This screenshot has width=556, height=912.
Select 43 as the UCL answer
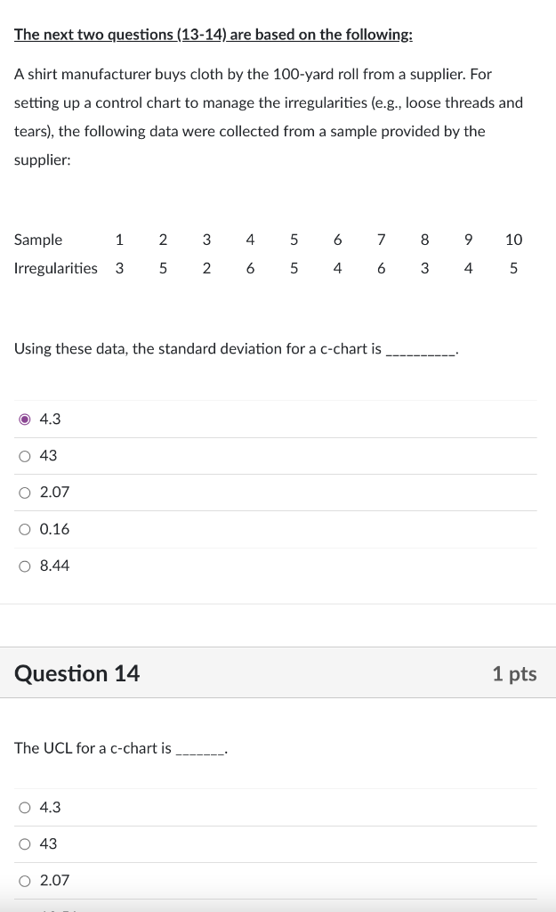[24, 843]
